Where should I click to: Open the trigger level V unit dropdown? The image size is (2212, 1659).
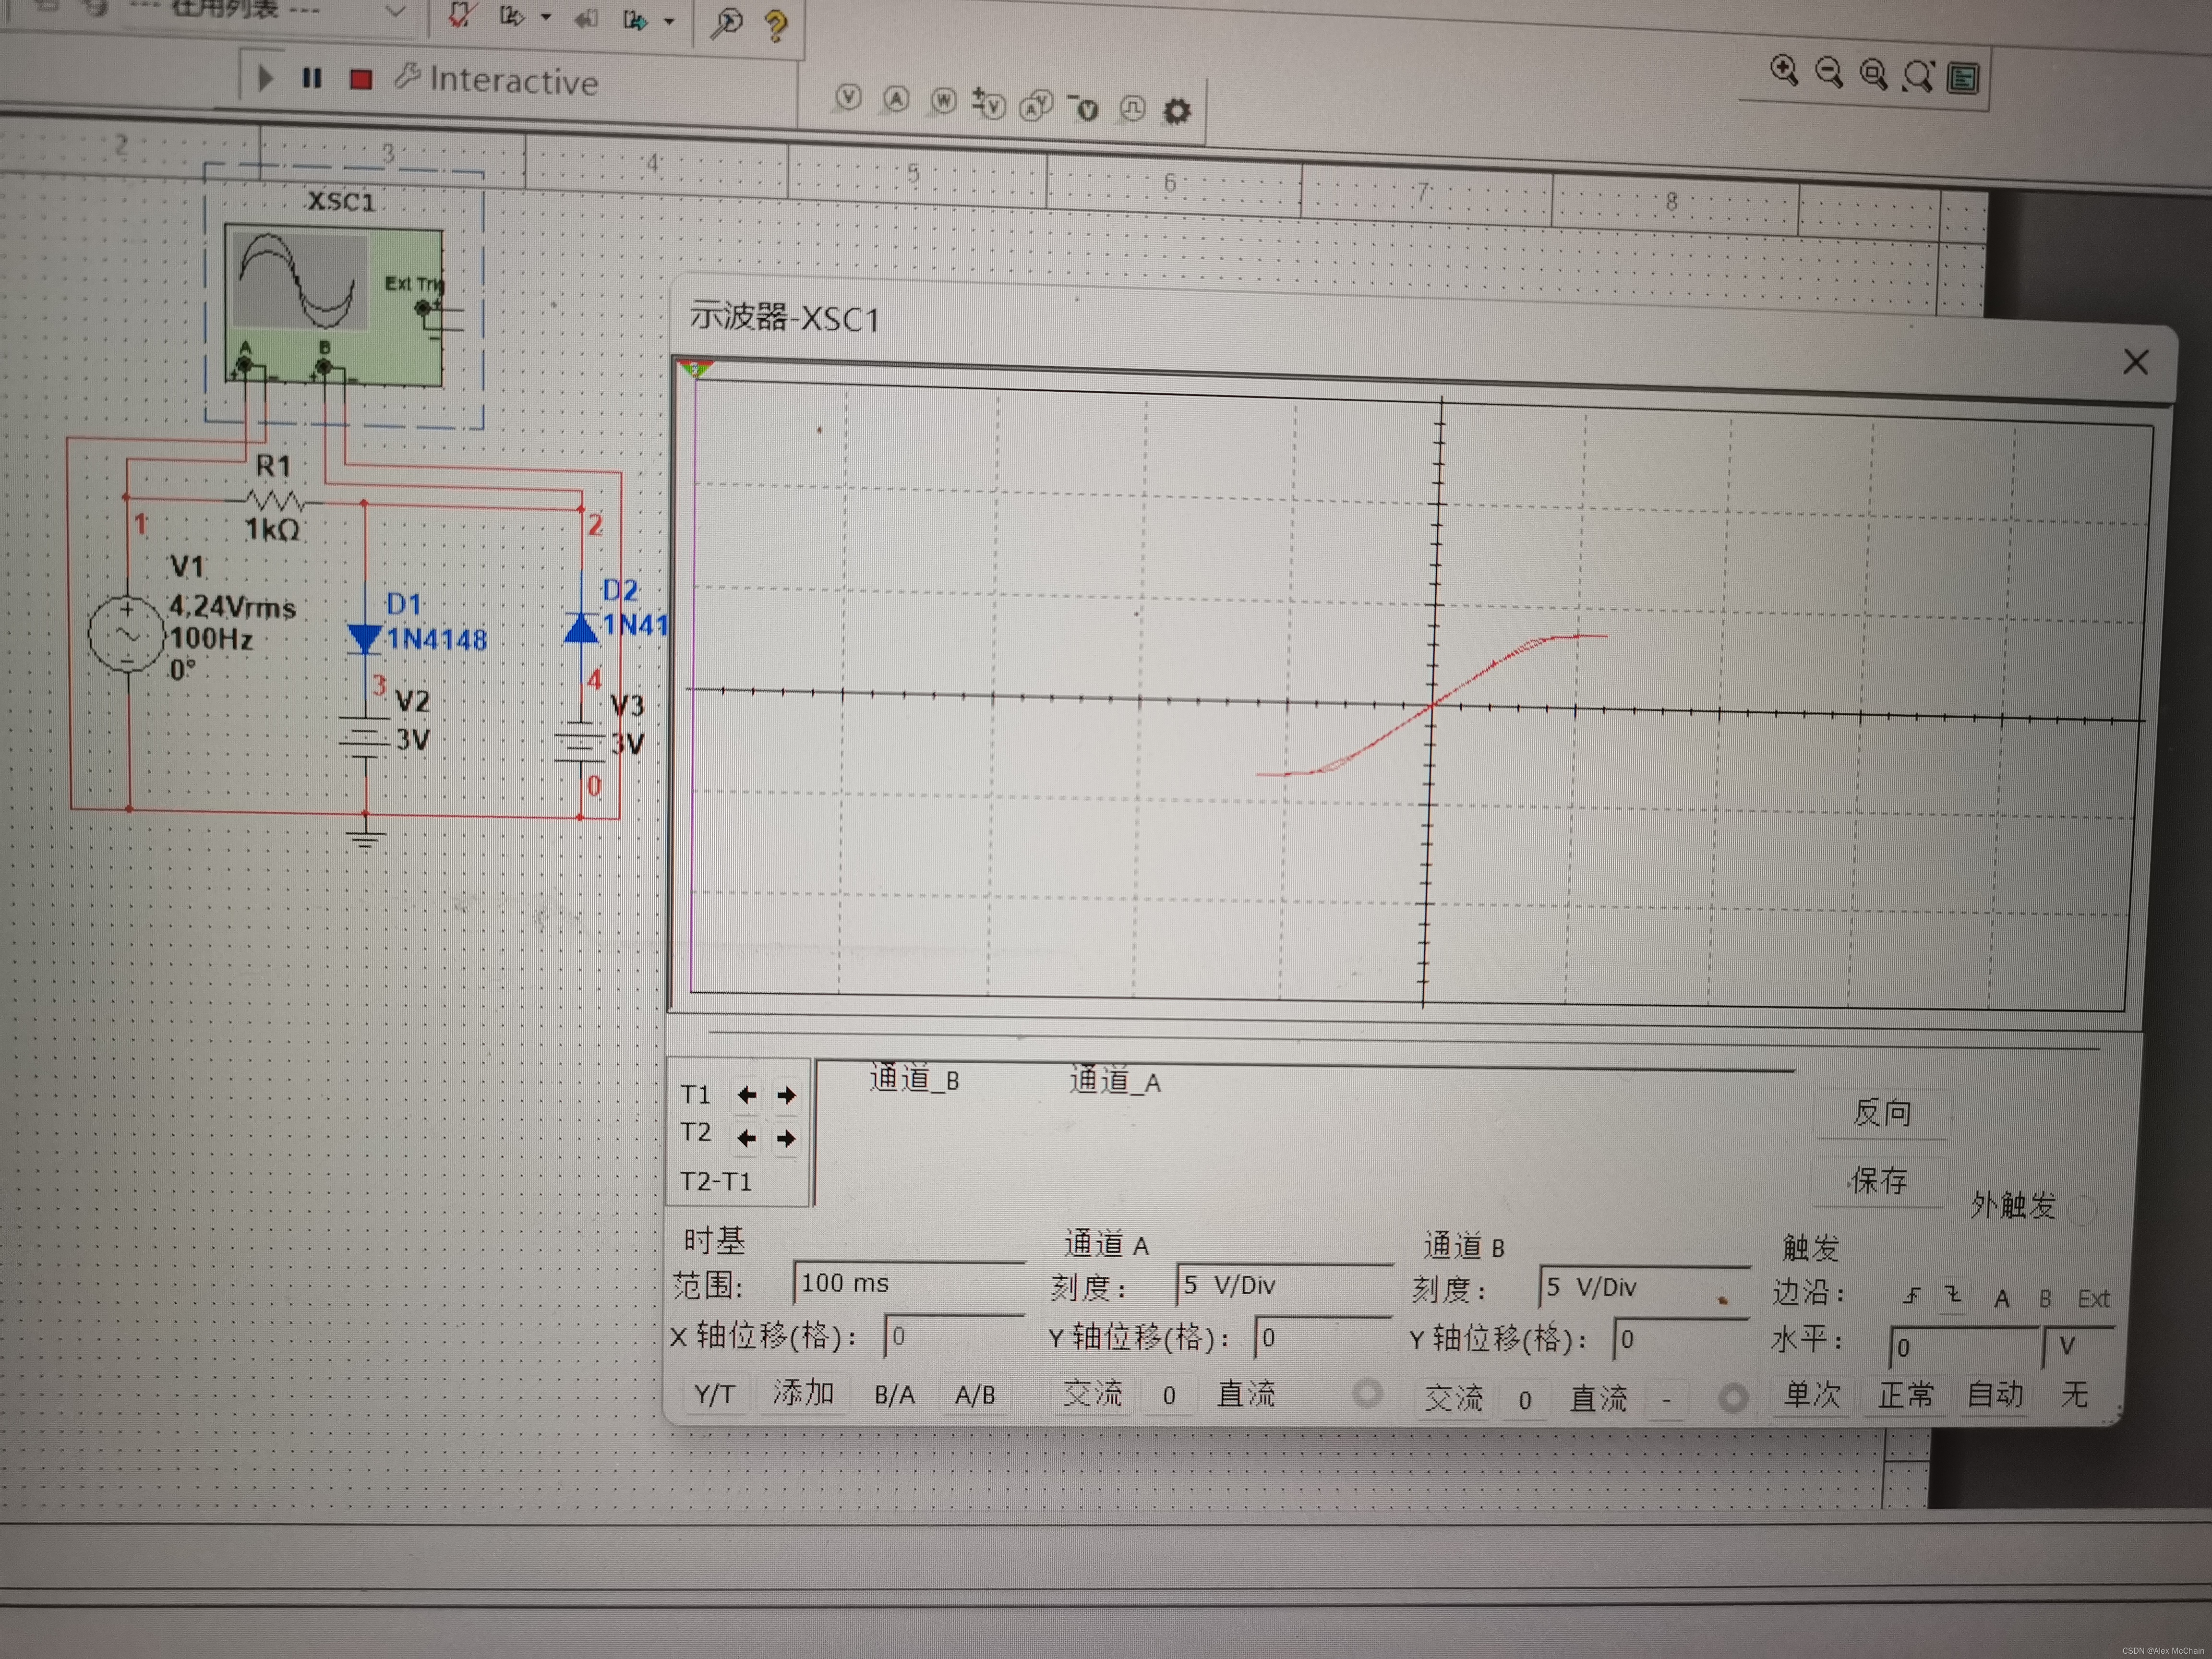click(2077, 1347)
